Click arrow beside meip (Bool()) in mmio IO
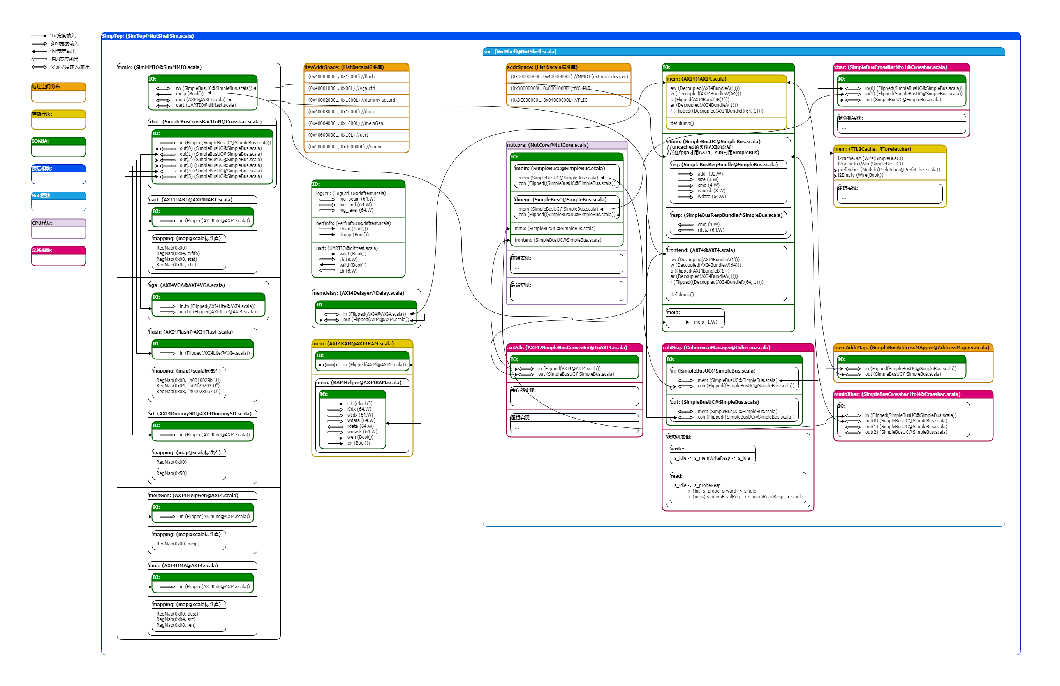The height and width of the screenshot is (686, 1060). pos(163,94)
